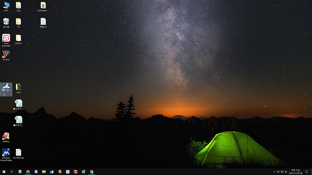Open the DefenderC... folder on the desktop

pos(43,6)
